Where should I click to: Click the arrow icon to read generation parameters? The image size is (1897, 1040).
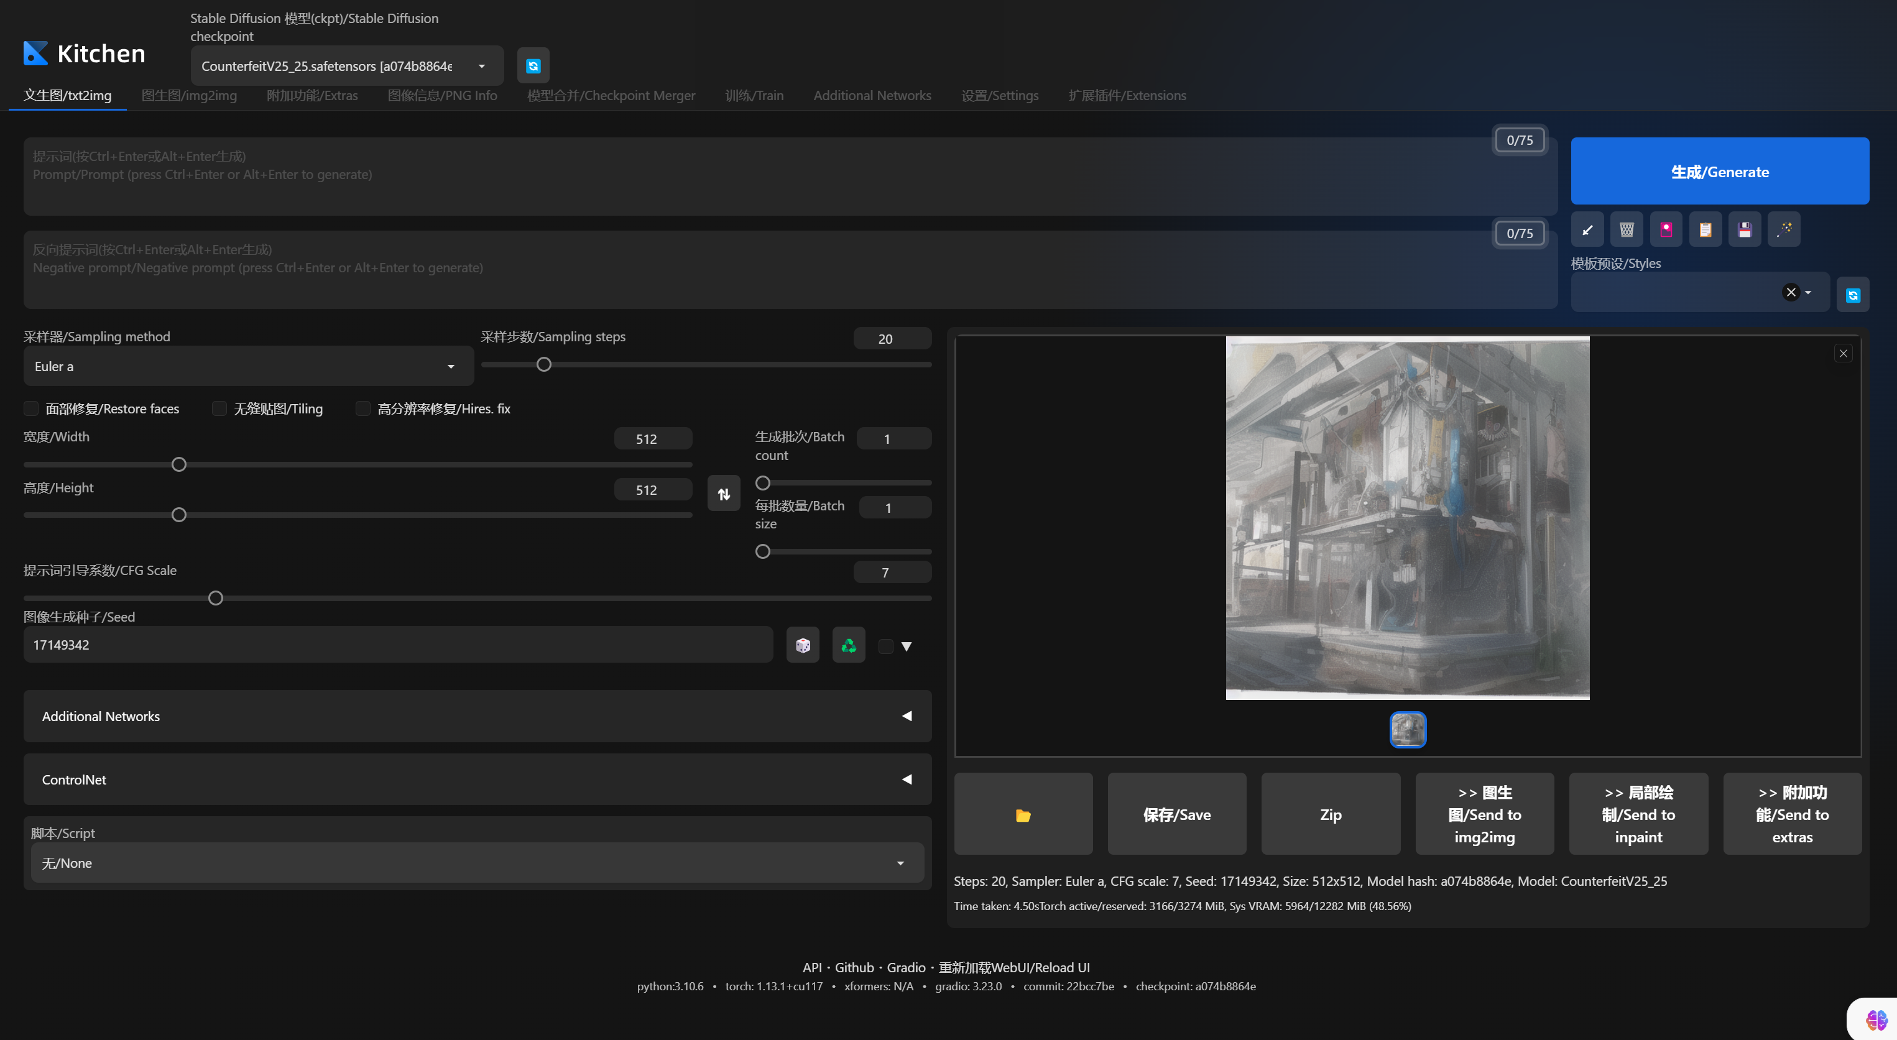(x=1587, y=229)
